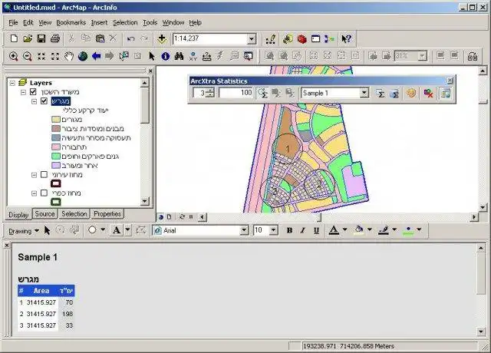The width and height of the screenshot is (491, 353).
Task: Click the Refresh view button below map
Action: tap(182, 216)
